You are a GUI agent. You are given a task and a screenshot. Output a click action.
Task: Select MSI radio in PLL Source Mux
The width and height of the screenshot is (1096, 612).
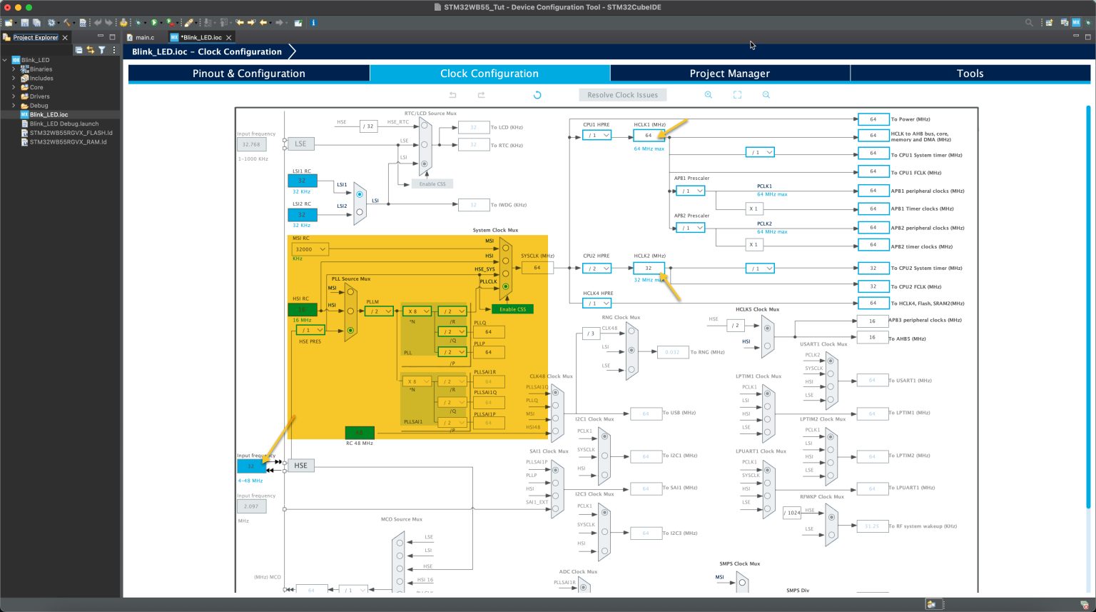tap(350, 291)
